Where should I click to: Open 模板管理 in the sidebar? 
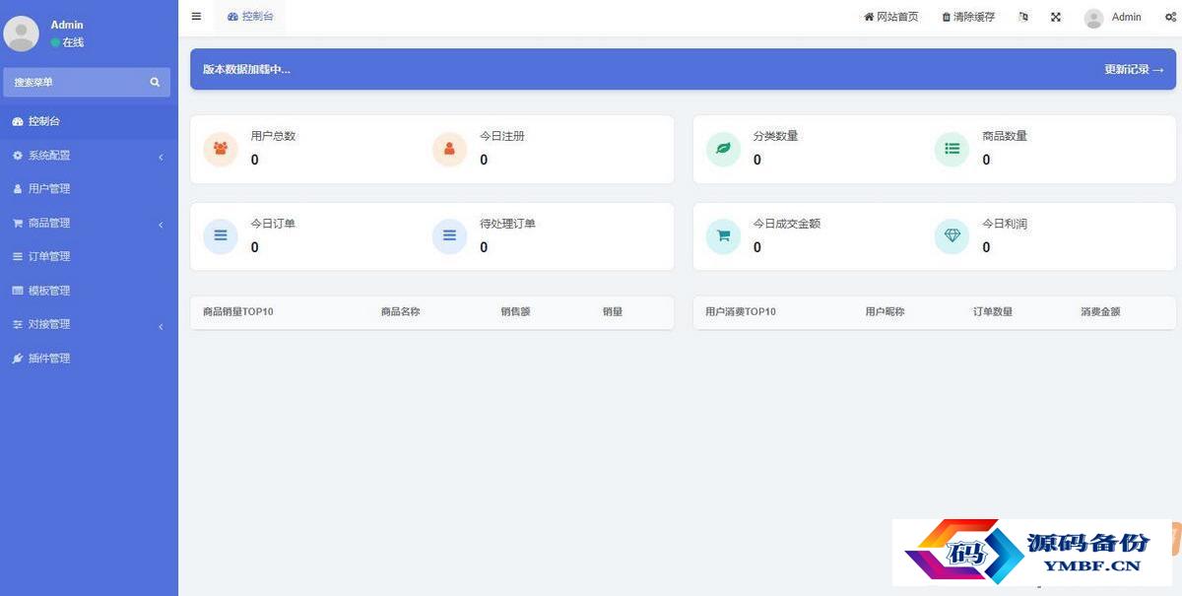(89, 291)
